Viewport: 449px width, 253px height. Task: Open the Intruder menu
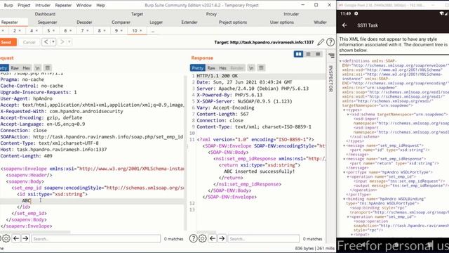point(43,5)
